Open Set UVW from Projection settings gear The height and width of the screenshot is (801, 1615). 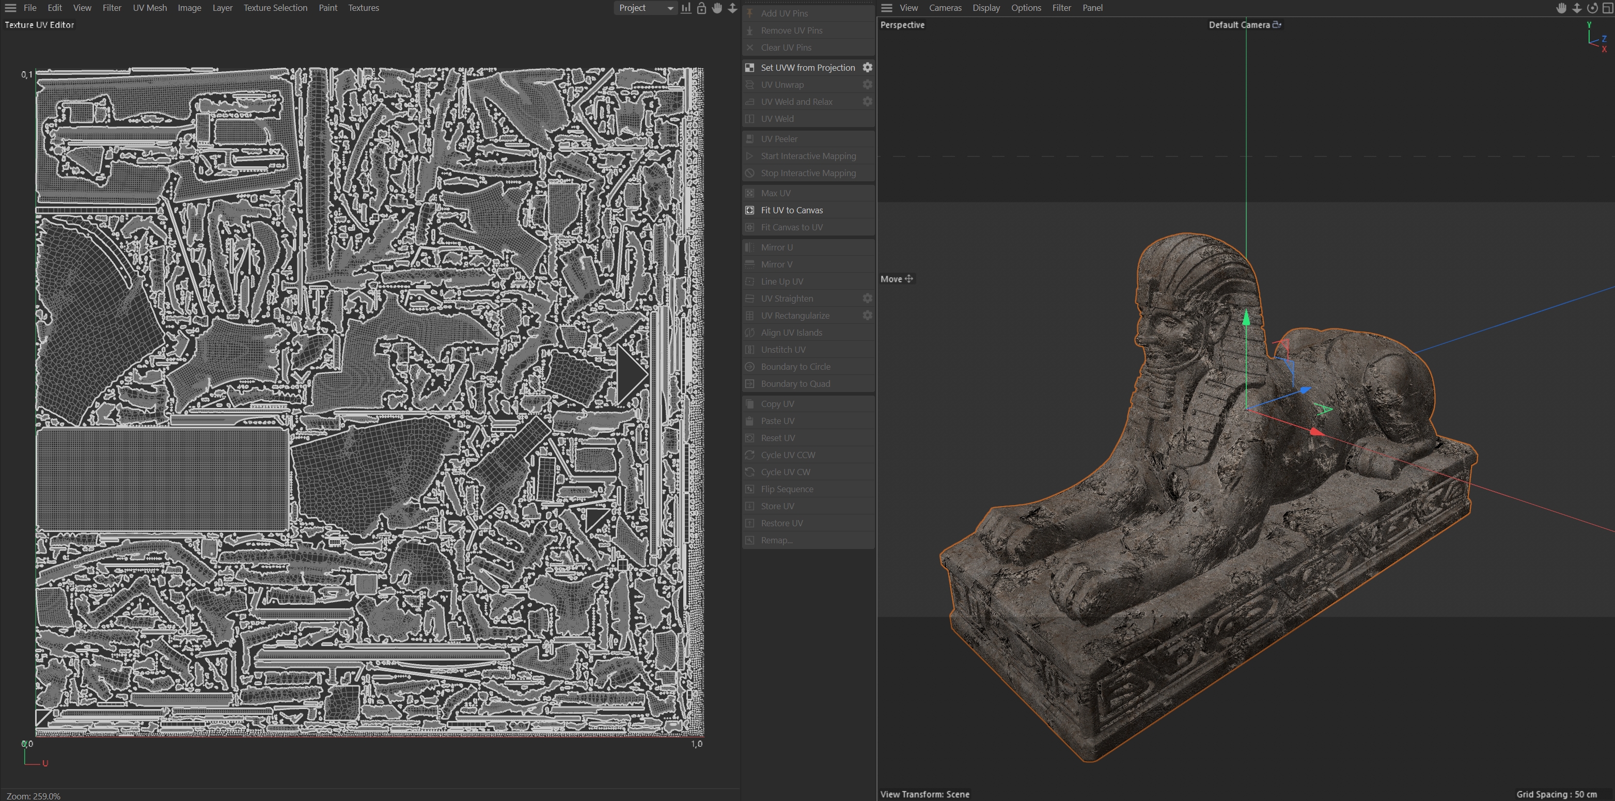pyautogui.click(x=867, y=67)
